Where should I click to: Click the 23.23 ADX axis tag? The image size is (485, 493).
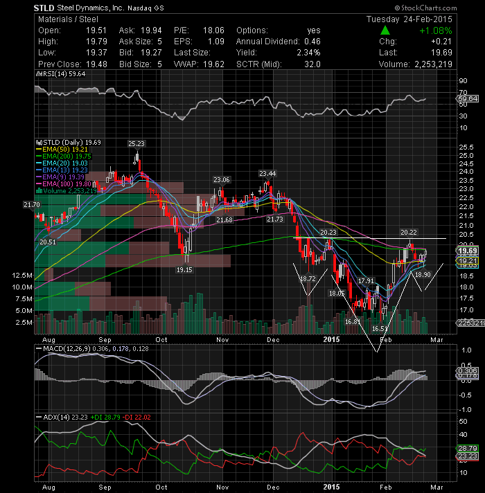[468, 456]
